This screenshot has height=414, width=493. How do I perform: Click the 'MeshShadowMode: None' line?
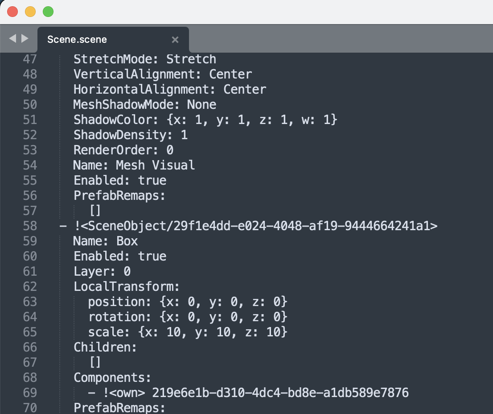pyautogui.click(x=144, y=104)
